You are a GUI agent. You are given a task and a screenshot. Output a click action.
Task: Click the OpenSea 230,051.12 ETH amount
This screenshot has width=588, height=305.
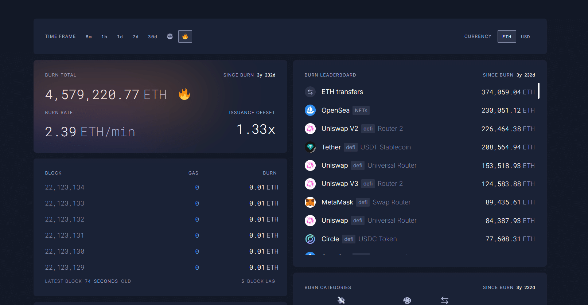tap(508, 110)
